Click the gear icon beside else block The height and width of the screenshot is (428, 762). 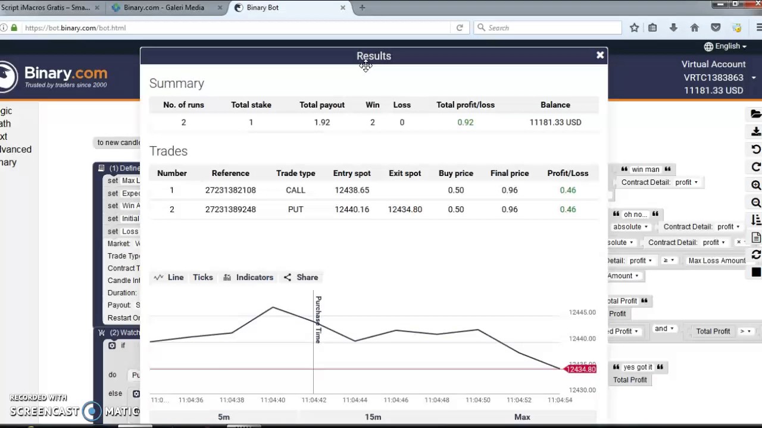[136, 394]
